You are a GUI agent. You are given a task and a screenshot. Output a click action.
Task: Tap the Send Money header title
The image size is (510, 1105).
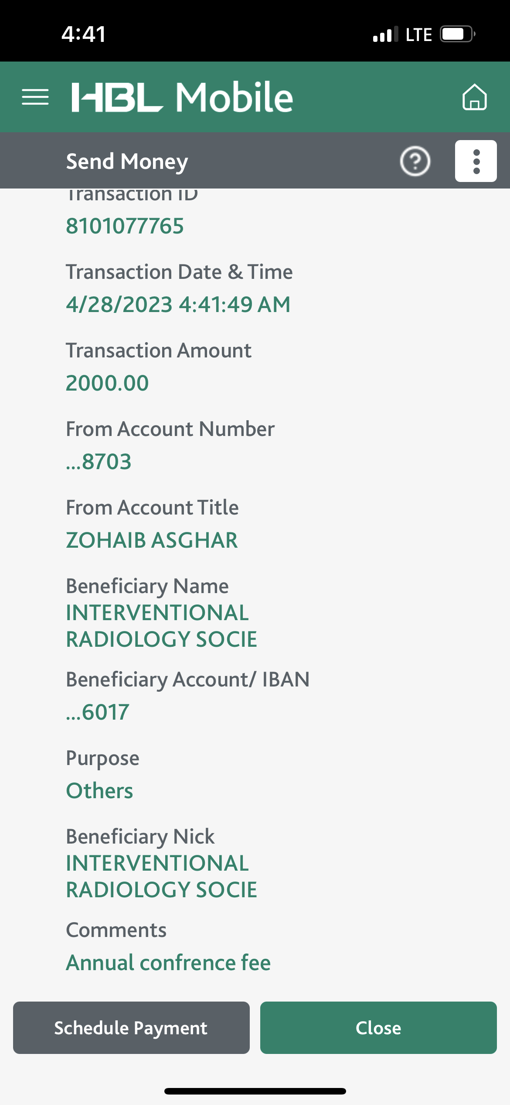127,161
